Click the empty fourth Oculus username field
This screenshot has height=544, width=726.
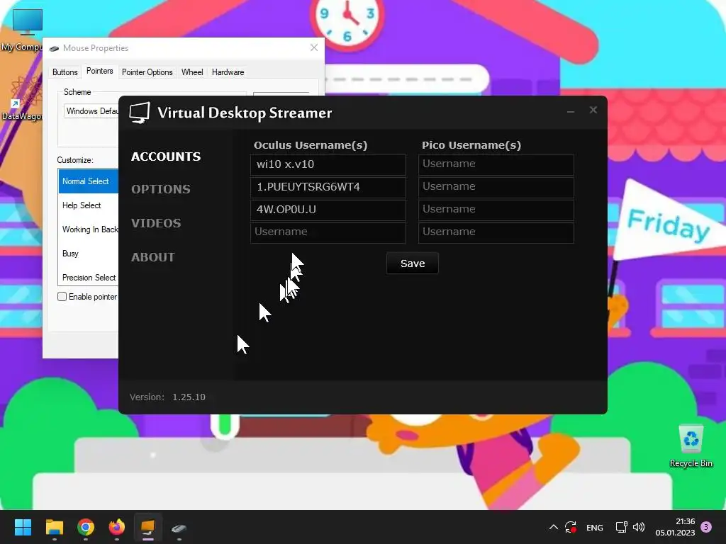click(x=328, y=232)
